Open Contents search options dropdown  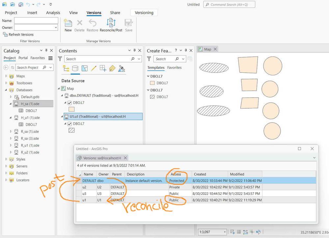[x=139, y=59]
